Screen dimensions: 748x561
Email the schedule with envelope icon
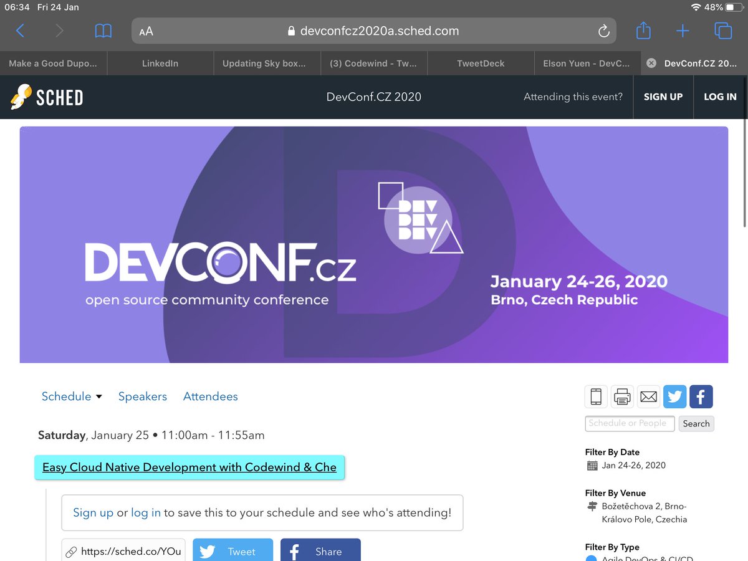(648, 396)
